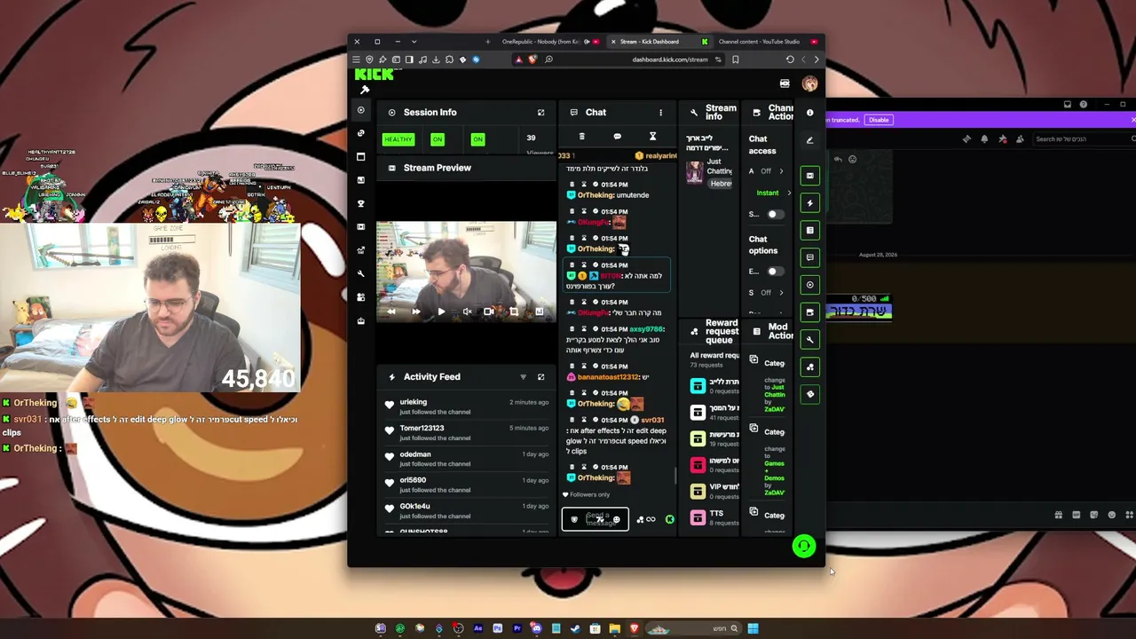Open Premiere Pro from the taskbar
This screenshot has height=639, width=1136.
point(517,628)
